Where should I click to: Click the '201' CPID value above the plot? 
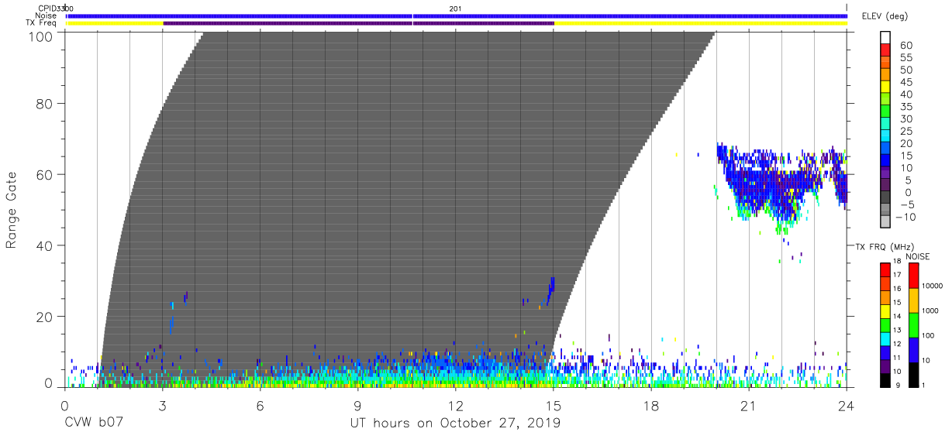point(455,8)
